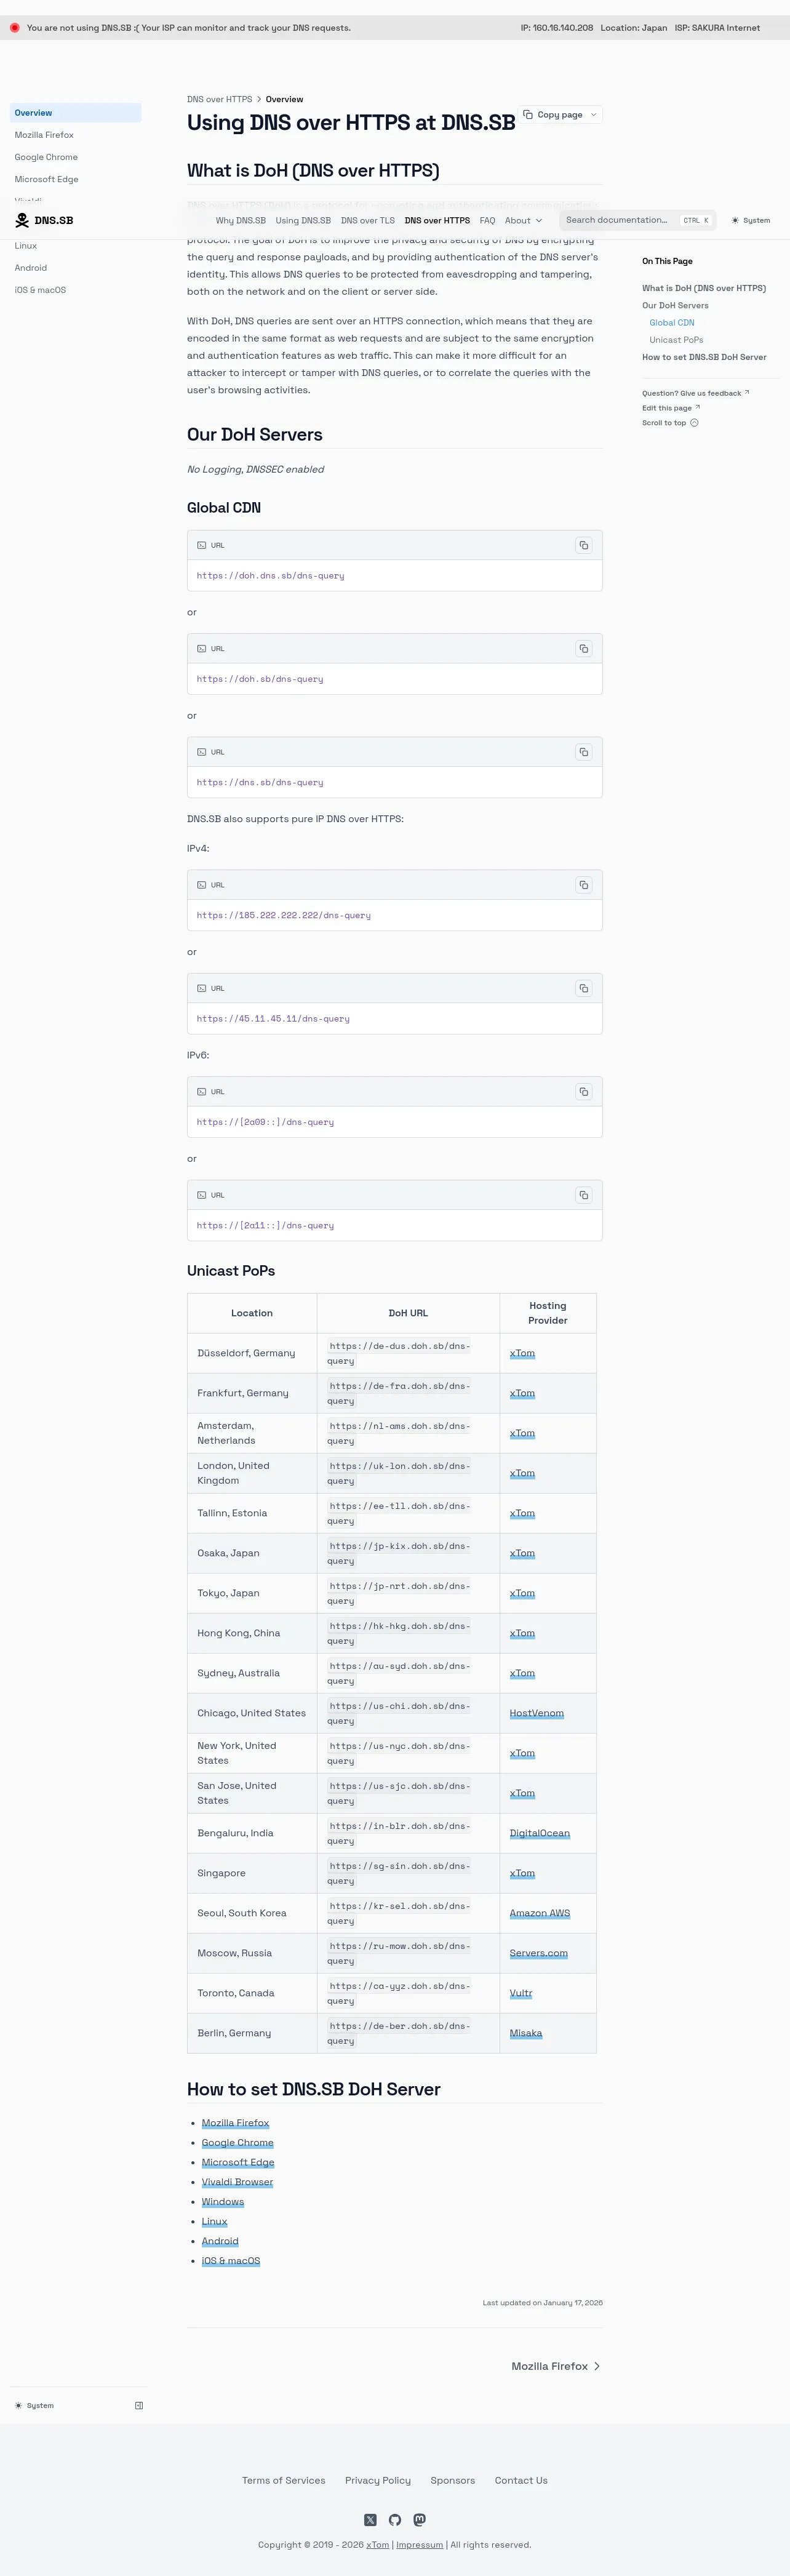Screen dimensions: 790x2576
Task: Select Overview in the left sidebar
Action: click(x=75, y=113)
